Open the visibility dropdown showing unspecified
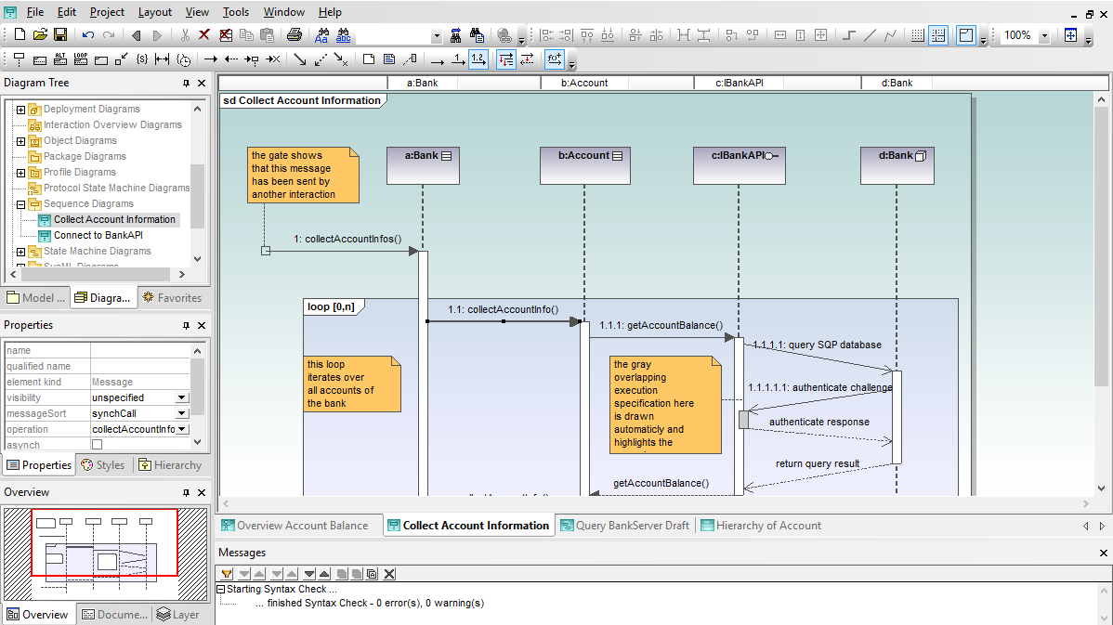 182,398
